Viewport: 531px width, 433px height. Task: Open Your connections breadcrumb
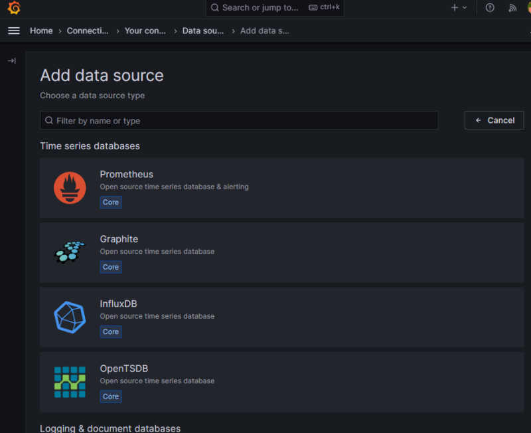(145, 31)
